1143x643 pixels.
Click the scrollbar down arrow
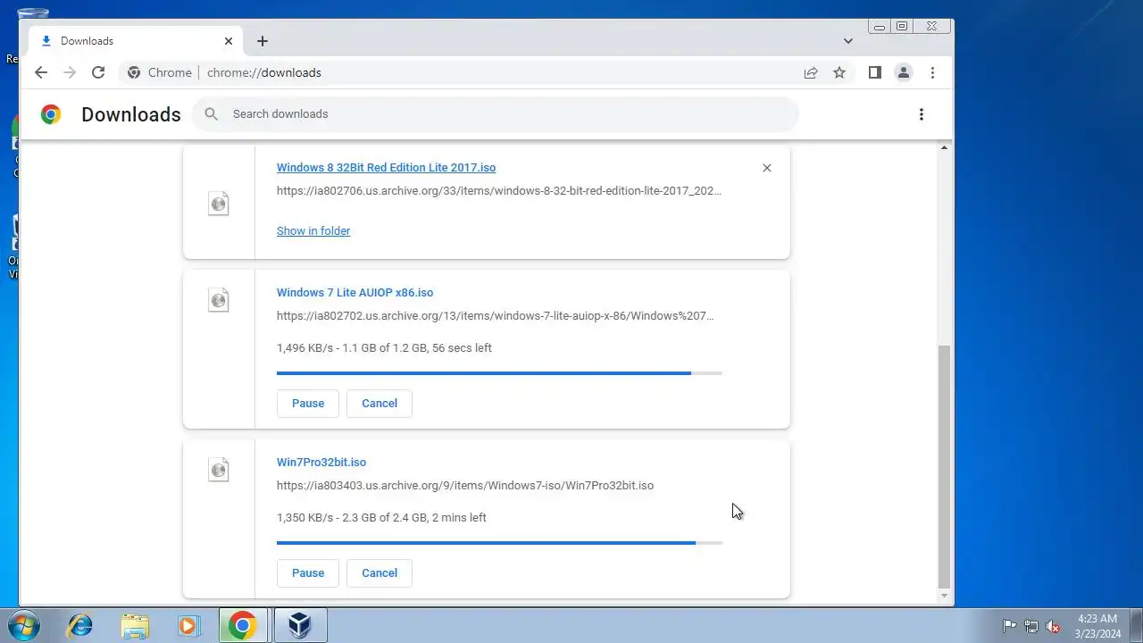point(945,596)
